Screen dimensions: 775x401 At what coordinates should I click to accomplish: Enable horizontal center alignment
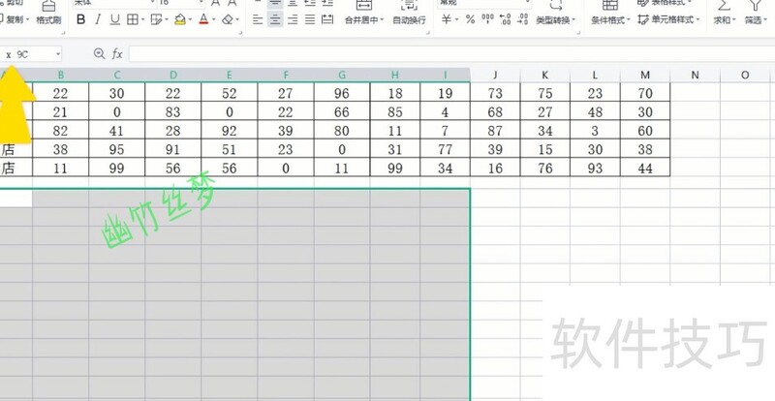pyautogui.click(x=275, y=19)
